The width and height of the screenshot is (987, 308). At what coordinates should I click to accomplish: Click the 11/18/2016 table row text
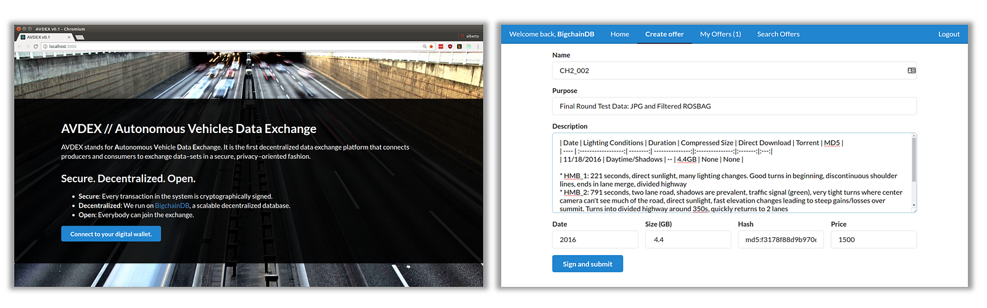[651, 160]
